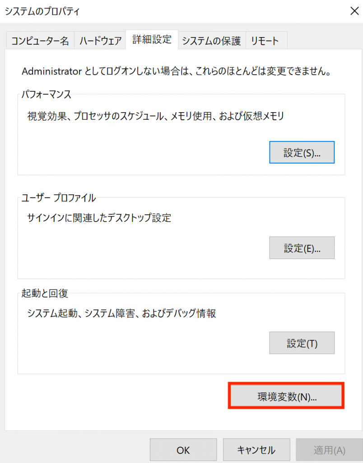Dismiss the dialog with キャンセル
The image size is (363, 463).
coord(256,450)
